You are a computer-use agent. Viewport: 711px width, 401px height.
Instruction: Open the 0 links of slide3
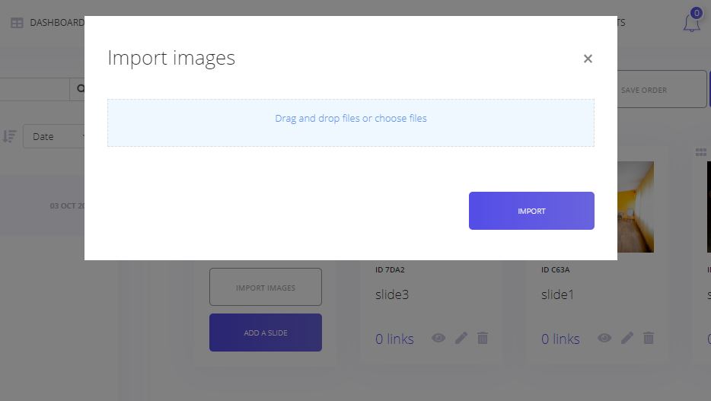coord(394,339)
